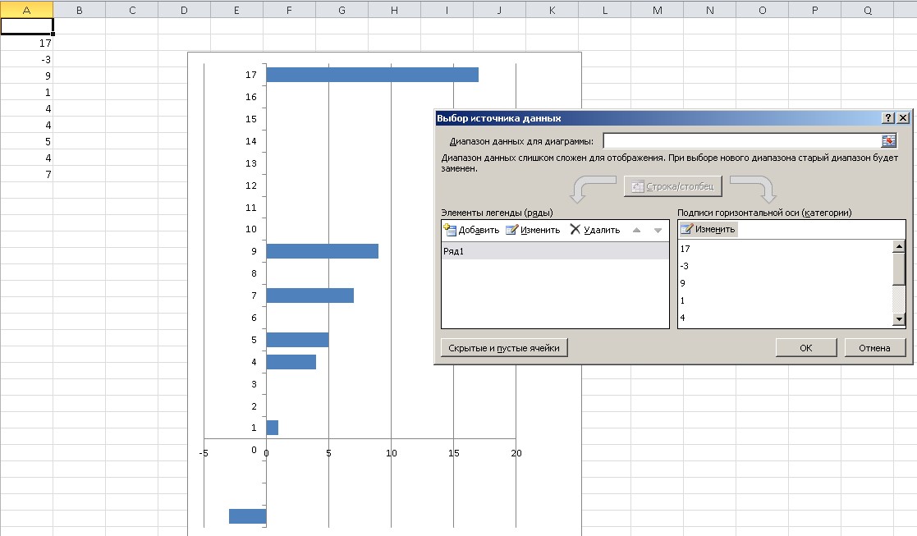
Task: Select Ряд1 in the legend entries list
Action: [x=554, y=251]
